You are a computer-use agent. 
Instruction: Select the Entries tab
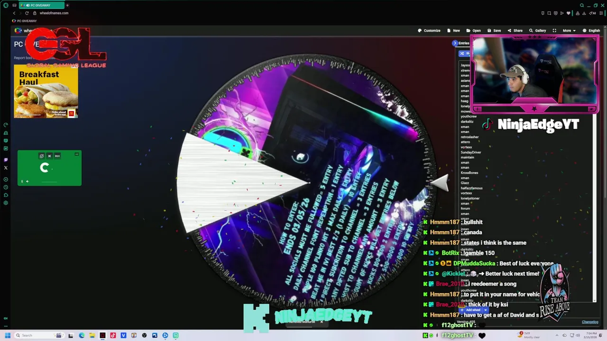coord(464,43)
